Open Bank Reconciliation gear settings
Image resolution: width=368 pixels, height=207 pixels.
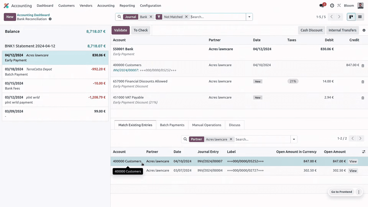[x=50, y=19]
